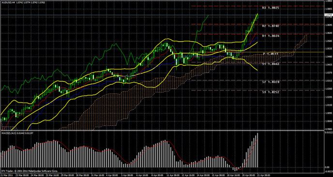
Task: Select the green Chikou span line peak
Action: click(x=208, y=15)
